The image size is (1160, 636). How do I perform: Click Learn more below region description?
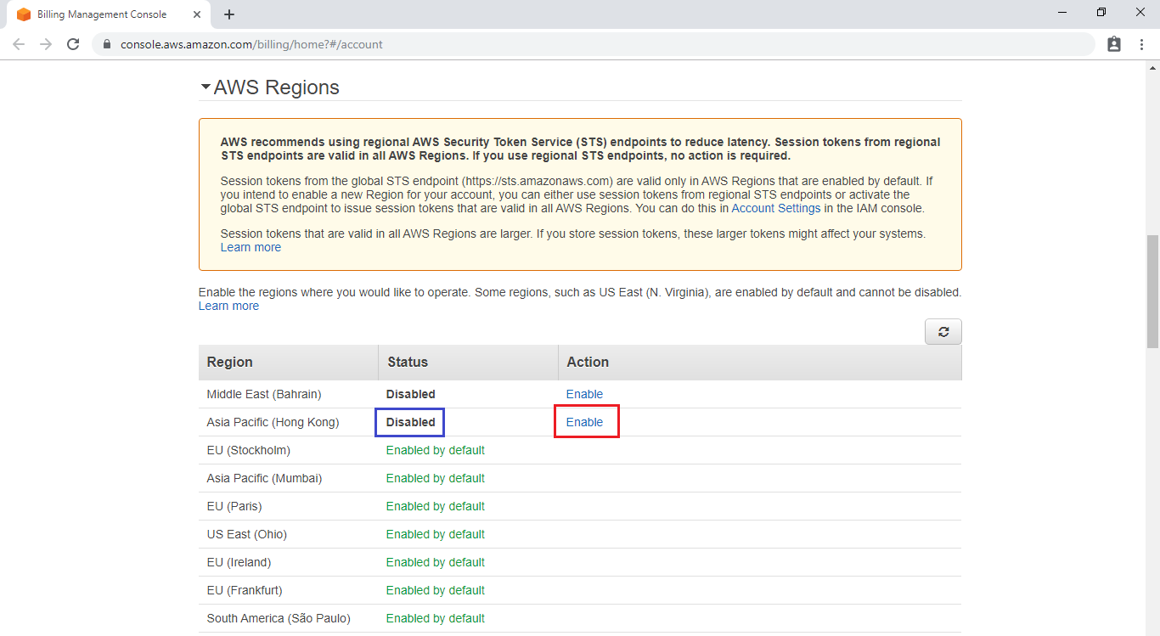pos(228,306)
